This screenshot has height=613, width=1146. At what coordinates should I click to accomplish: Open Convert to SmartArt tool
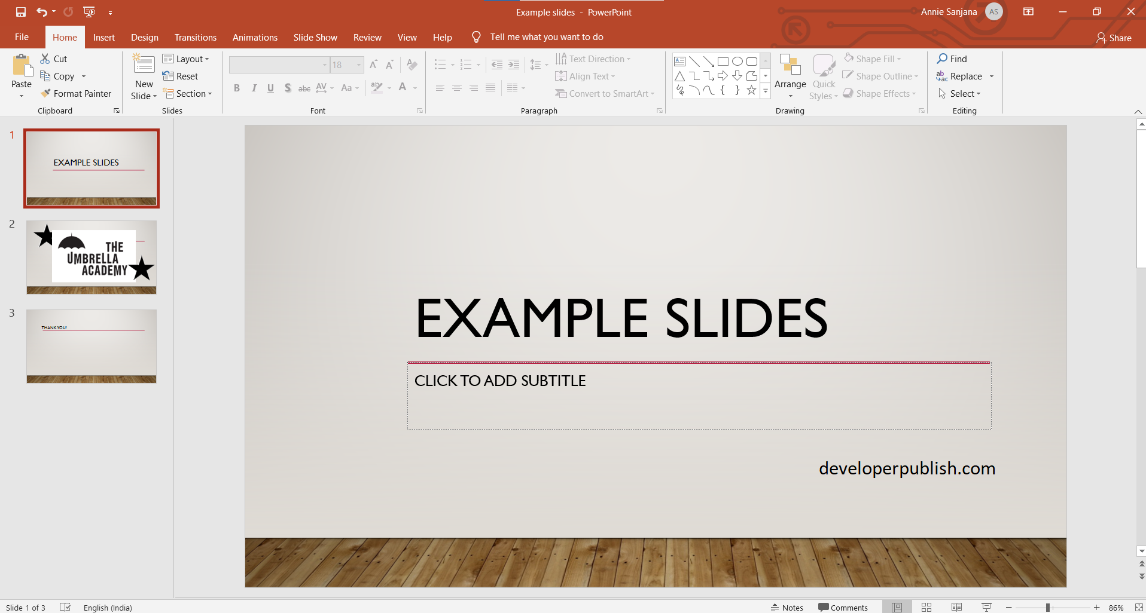click(x=605, y=93)
